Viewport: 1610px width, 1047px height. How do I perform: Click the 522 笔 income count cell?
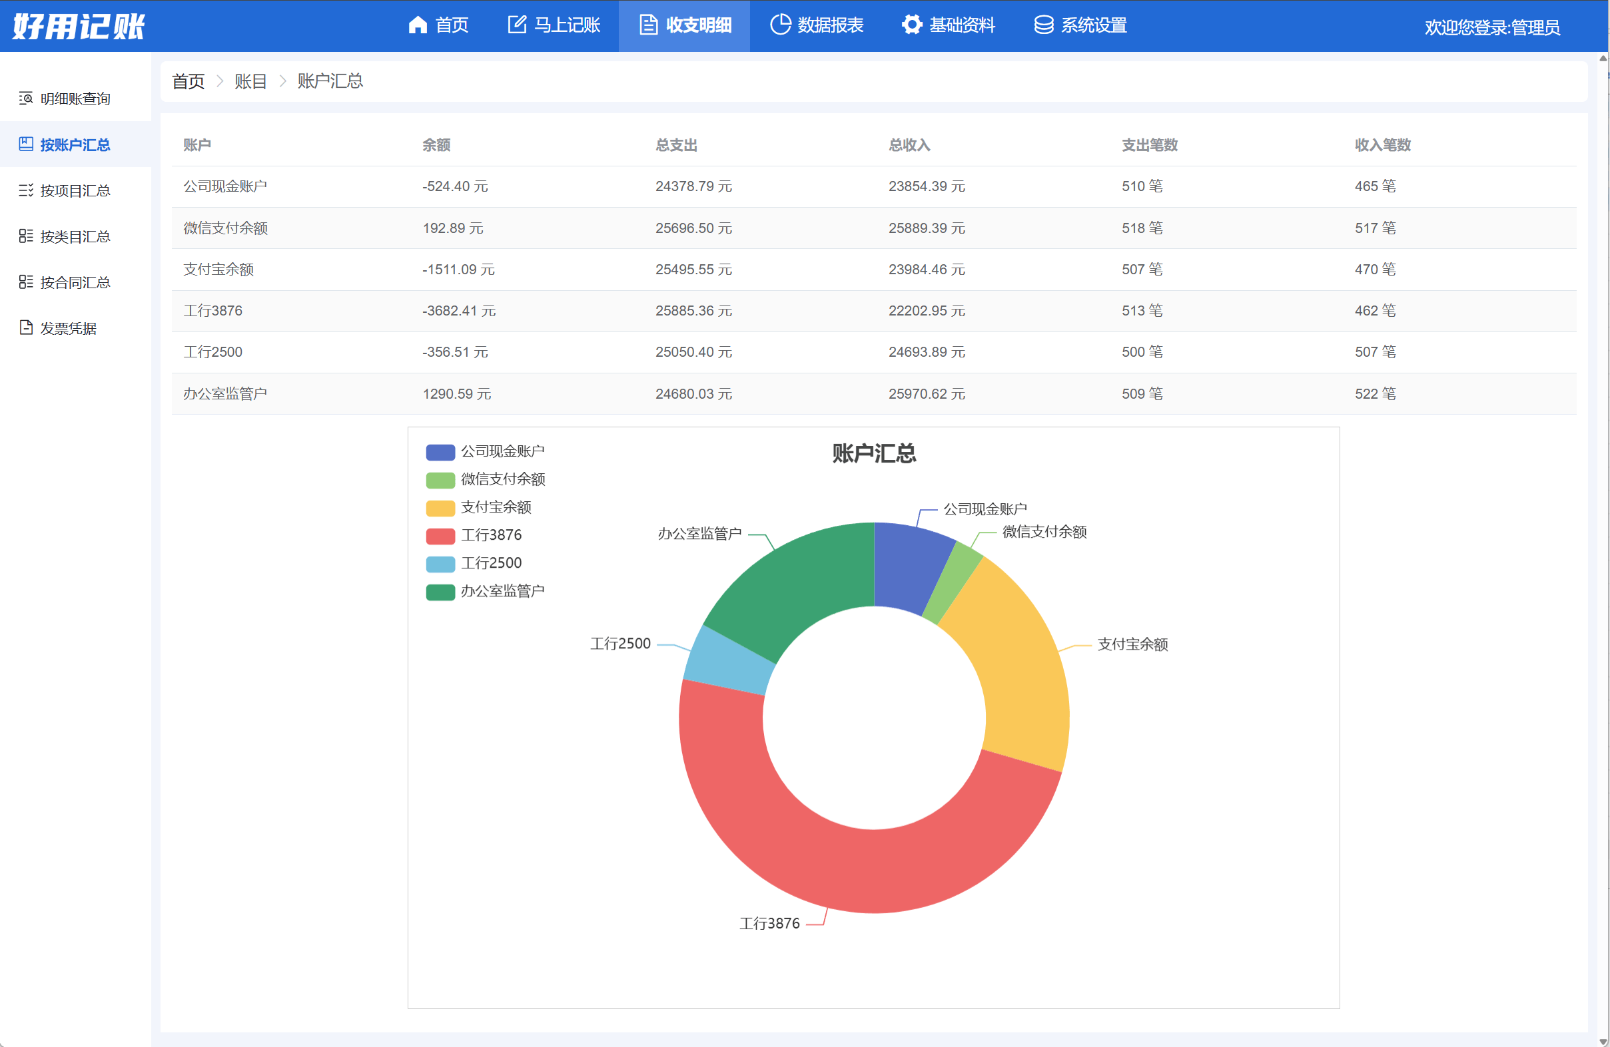click(x=1376, y=394)
